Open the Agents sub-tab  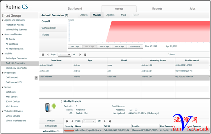(110, 15)
